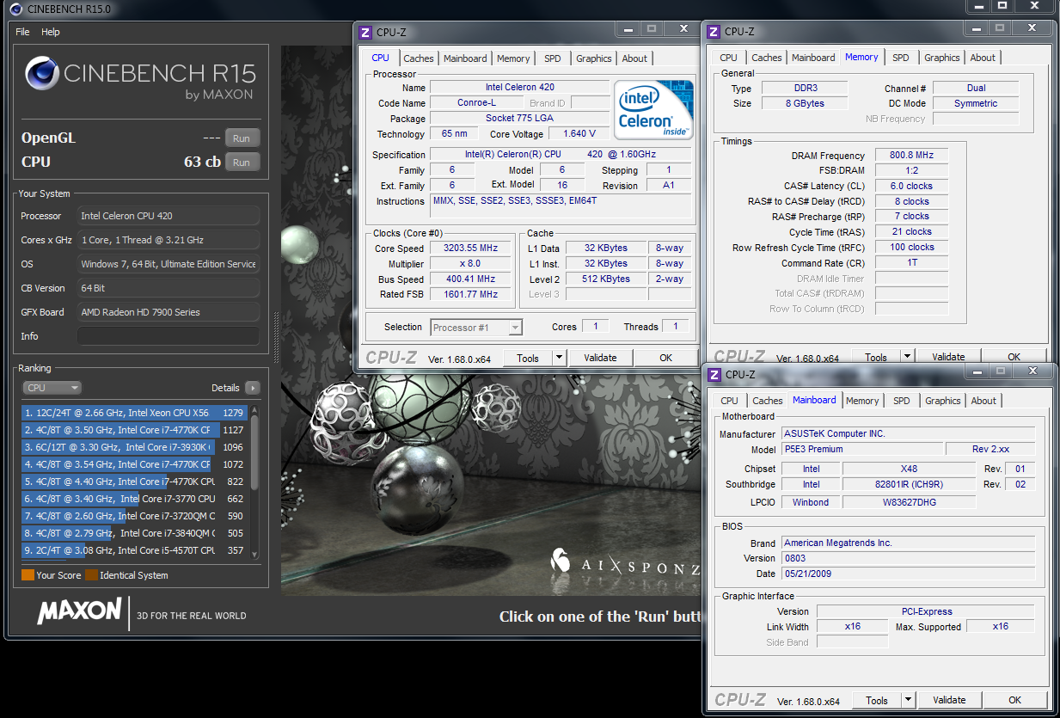Click Validate in the CPU-Z CPU window
Image resolution: width=1060 pixels, height=718 pixels.
(x=600, y=358)
